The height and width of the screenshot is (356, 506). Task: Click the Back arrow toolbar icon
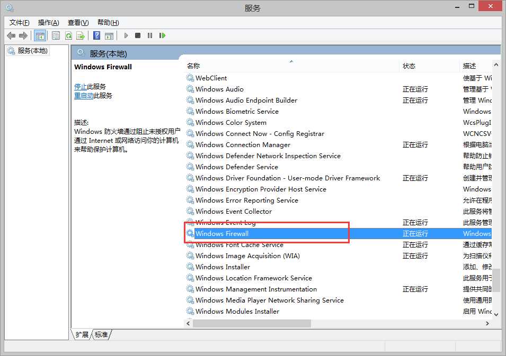tap(11, 35)
